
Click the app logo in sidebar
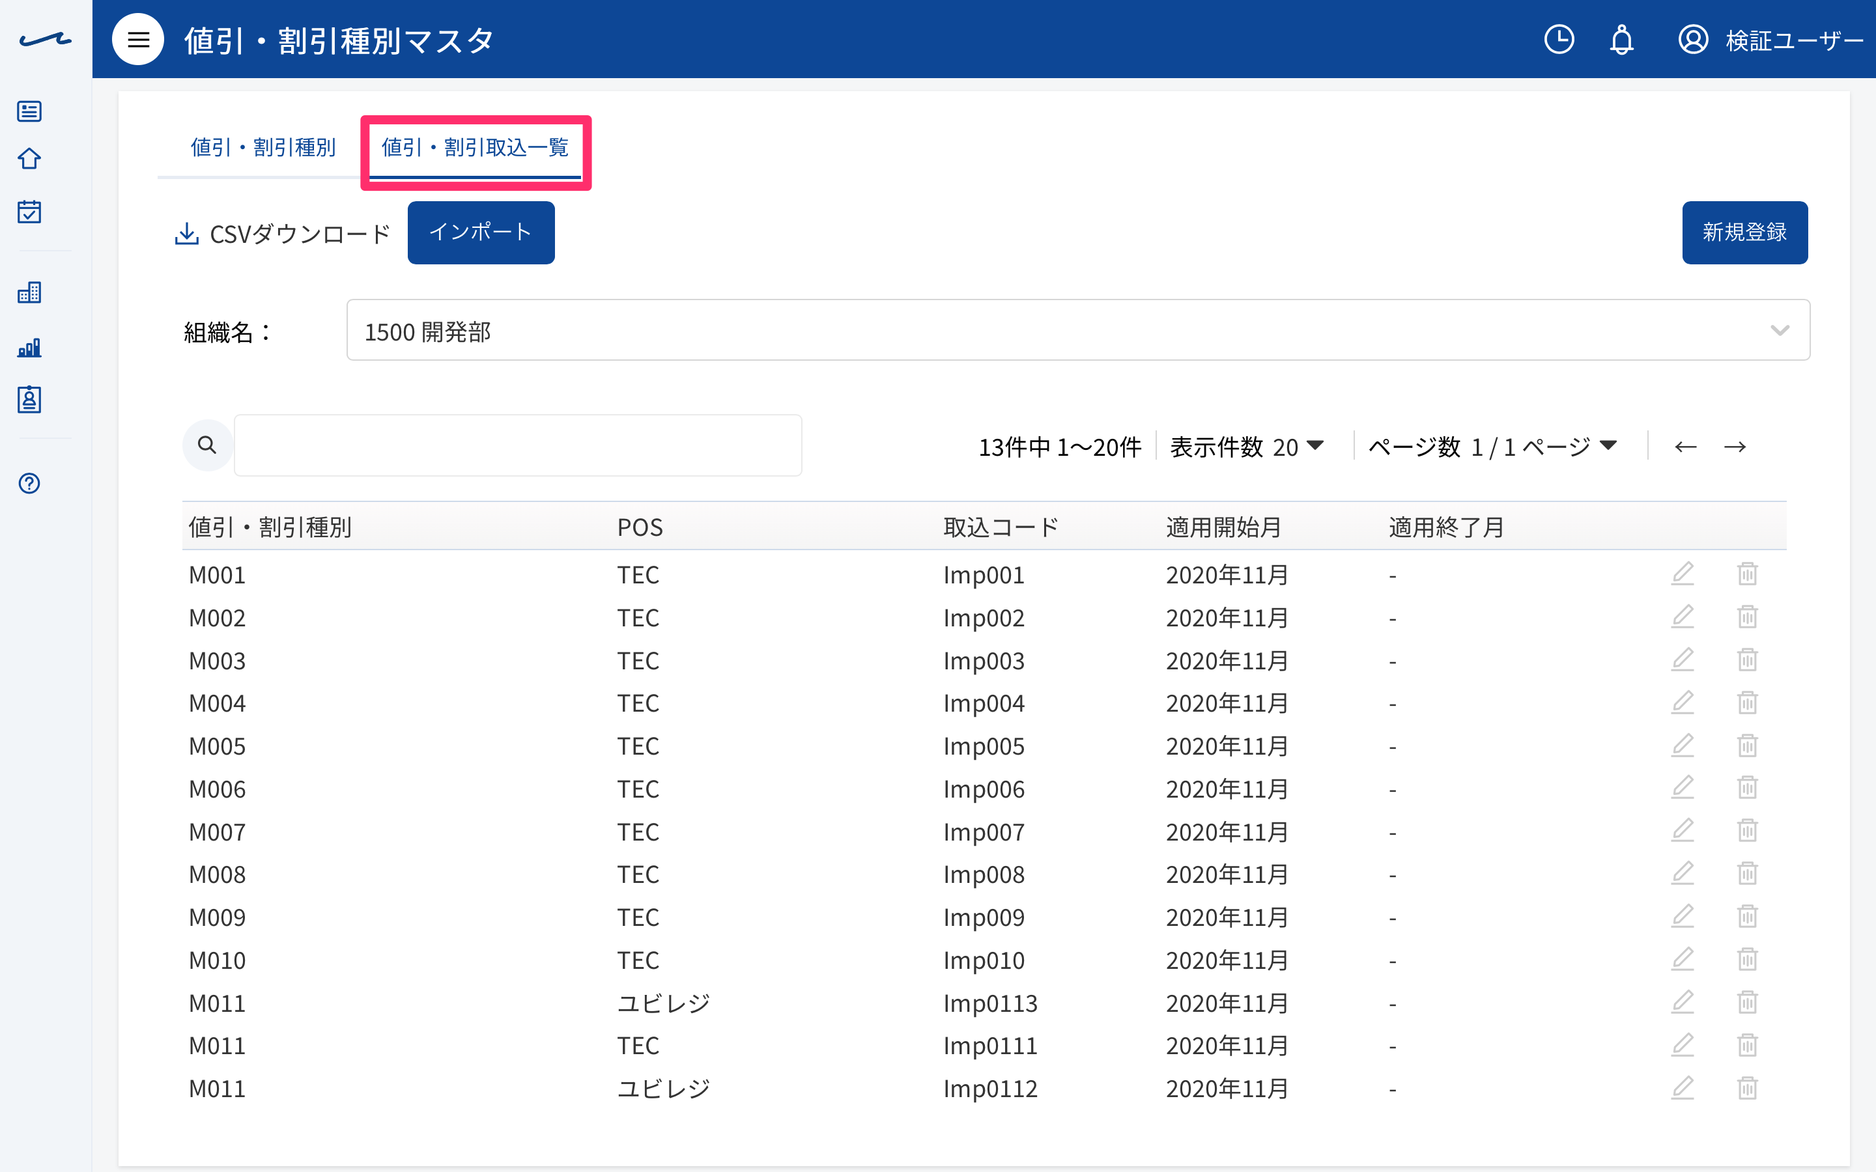45,40
